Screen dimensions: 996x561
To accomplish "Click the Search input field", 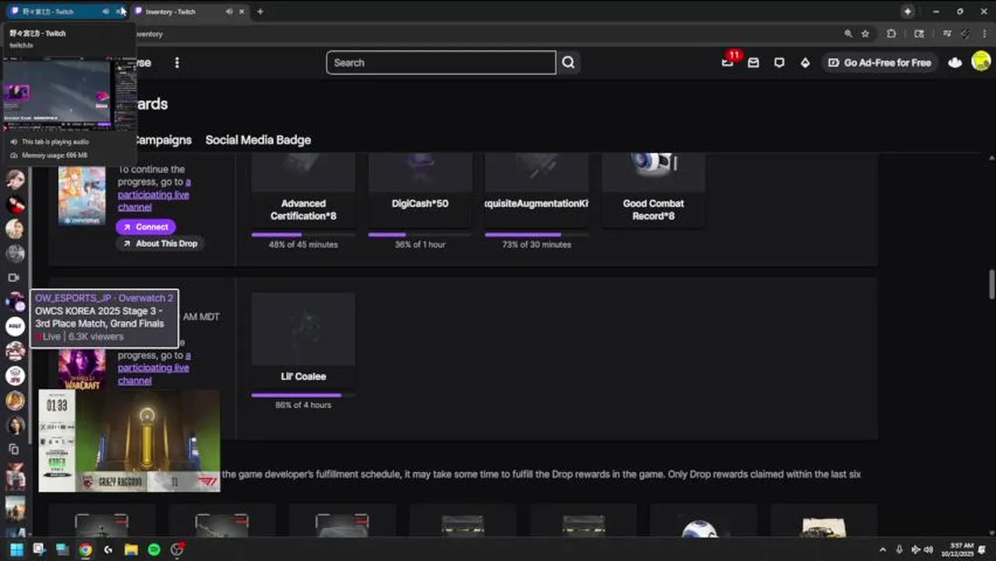I will pos(441,62).
